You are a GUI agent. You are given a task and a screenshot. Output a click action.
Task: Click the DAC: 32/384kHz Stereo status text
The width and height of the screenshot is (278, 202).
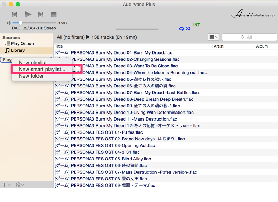pos(34,28)
